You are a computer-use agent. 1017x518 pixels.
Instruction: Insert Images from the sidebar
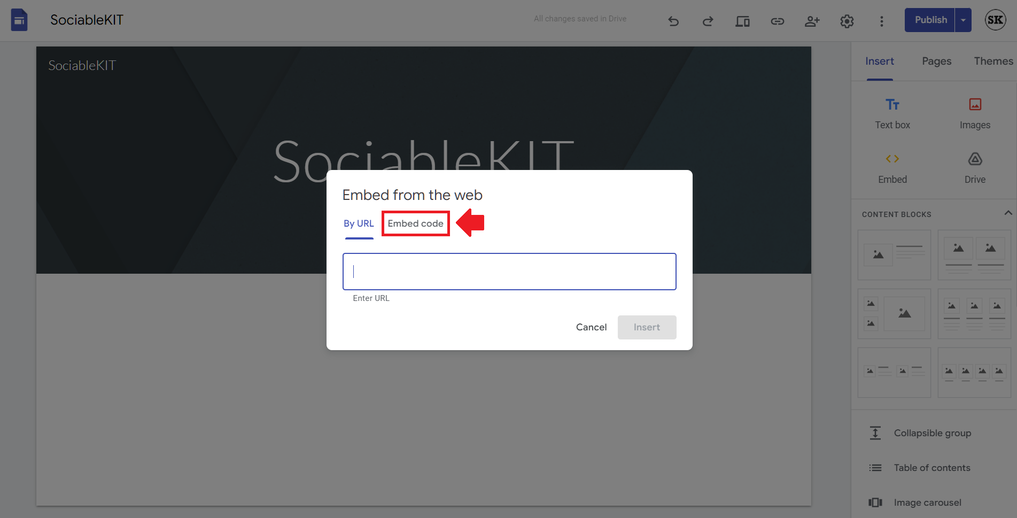(x=975, y=114)
